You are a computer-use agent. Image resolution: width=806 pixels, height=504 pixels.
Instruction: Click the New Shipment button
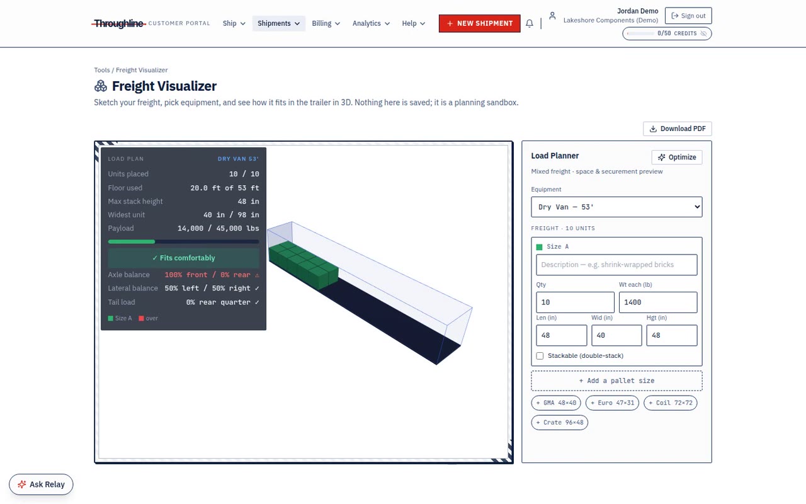[480, 23]
